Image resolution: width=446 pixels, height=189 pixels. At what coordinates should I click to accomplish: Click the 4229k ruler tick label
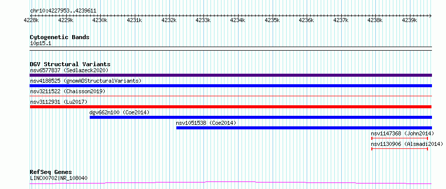pyautogui.click(x=66, y=20)
